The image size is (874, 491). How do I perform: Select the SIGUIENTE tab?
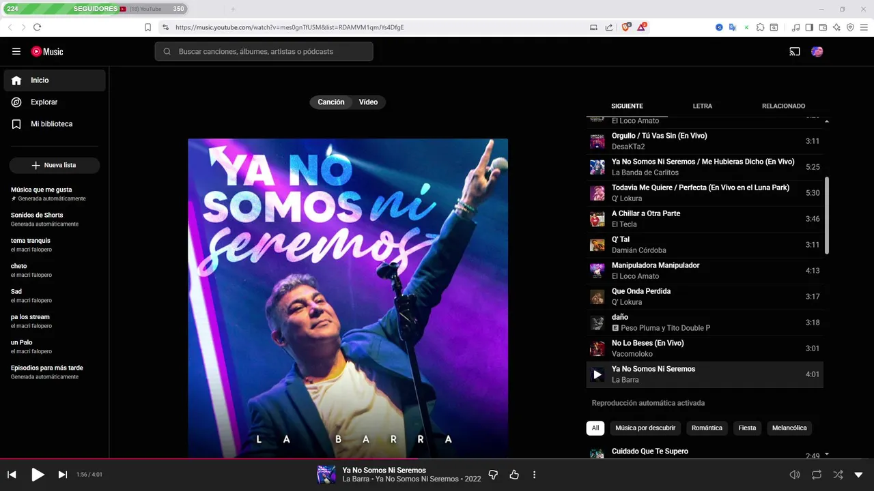pos(627,106)
